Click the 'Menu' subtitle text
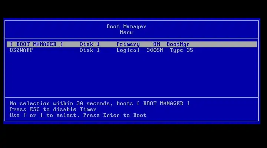267x148 pixels. click(126, 32)
